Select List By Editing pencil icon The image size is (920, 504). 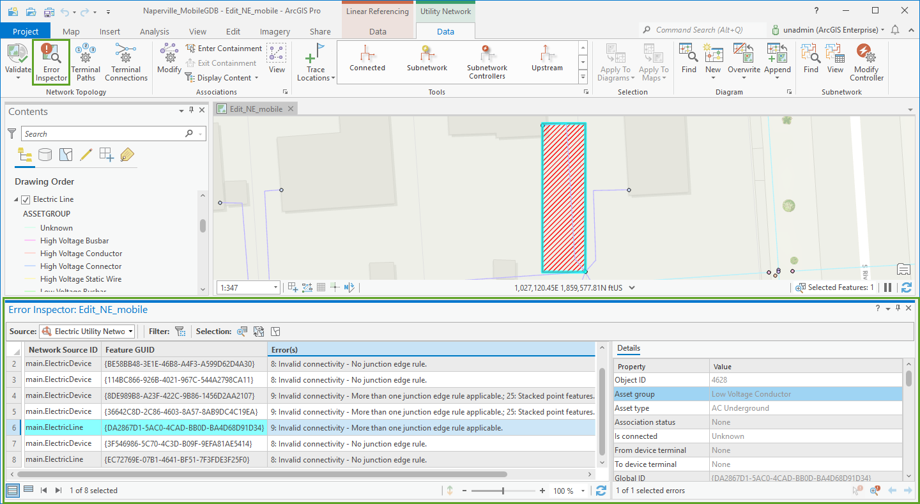[86, 155]
